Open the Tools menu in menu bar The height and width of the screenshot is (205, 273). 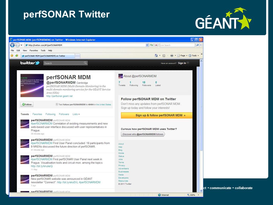43,51
